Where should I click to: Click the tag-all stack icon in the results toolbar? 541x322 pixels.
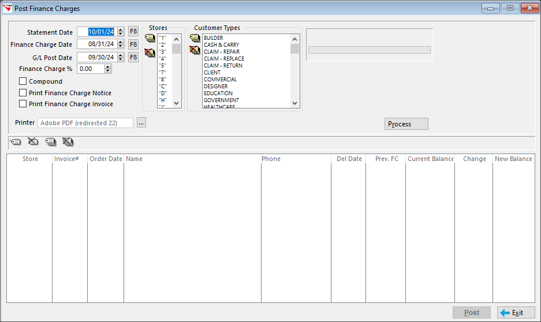(x=51, y=142)
